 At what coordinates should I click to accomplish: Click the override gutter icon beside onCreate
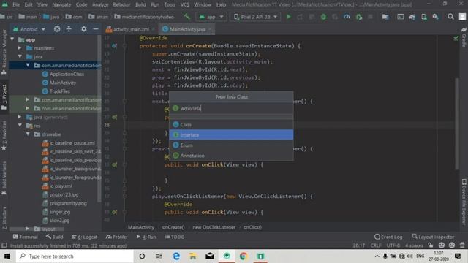(114, 46)
